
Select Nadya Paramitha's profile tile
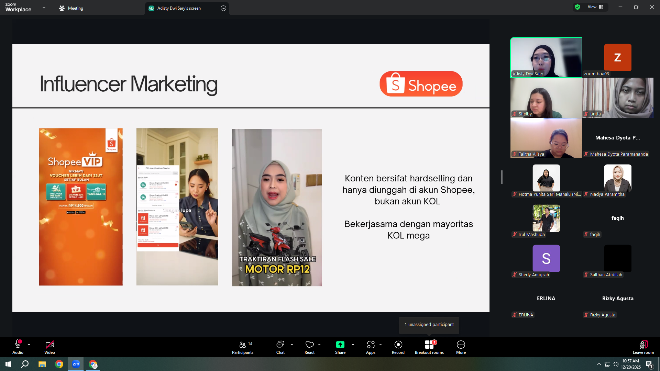click(x=618, y=178)
